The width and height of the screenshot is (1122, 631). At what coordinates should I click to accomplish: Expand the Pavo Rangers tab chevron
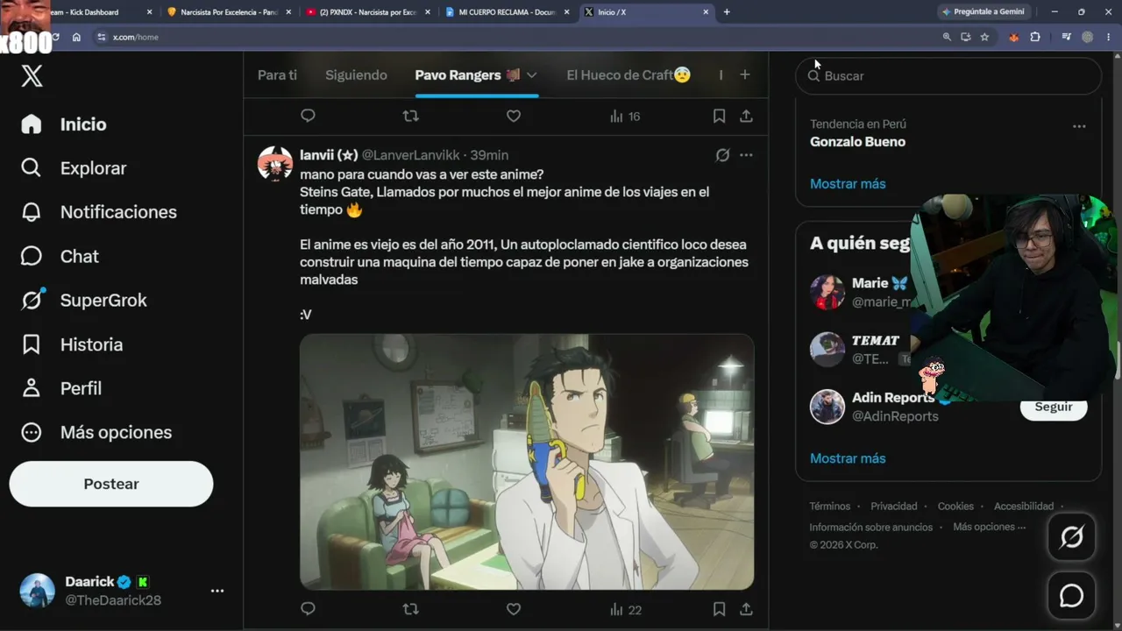531,75
